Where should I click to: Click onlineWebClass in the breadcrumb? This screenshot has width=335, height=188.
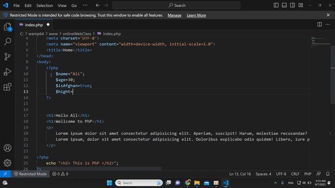(77, 33)
